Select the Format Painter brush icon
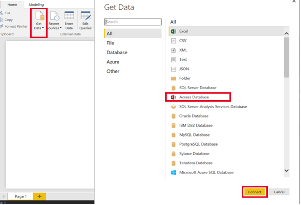The width and height of the screenshot is (301, 205). point(2,26)
